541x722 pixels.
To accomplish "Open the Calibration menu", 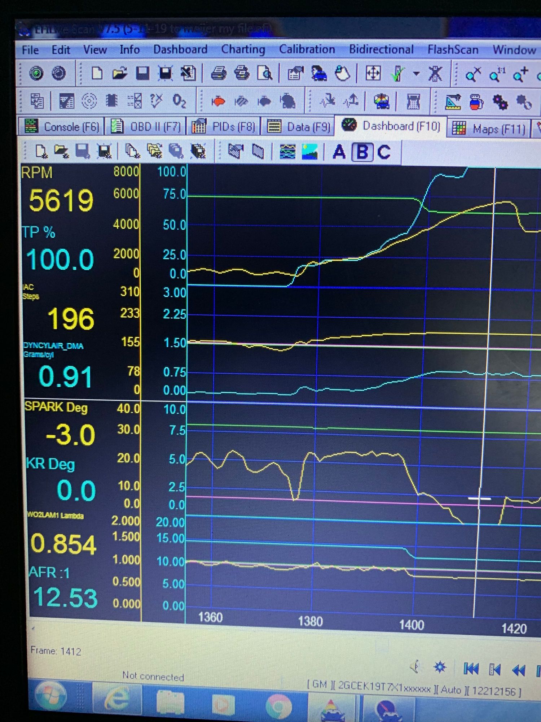I will [307, 49].
